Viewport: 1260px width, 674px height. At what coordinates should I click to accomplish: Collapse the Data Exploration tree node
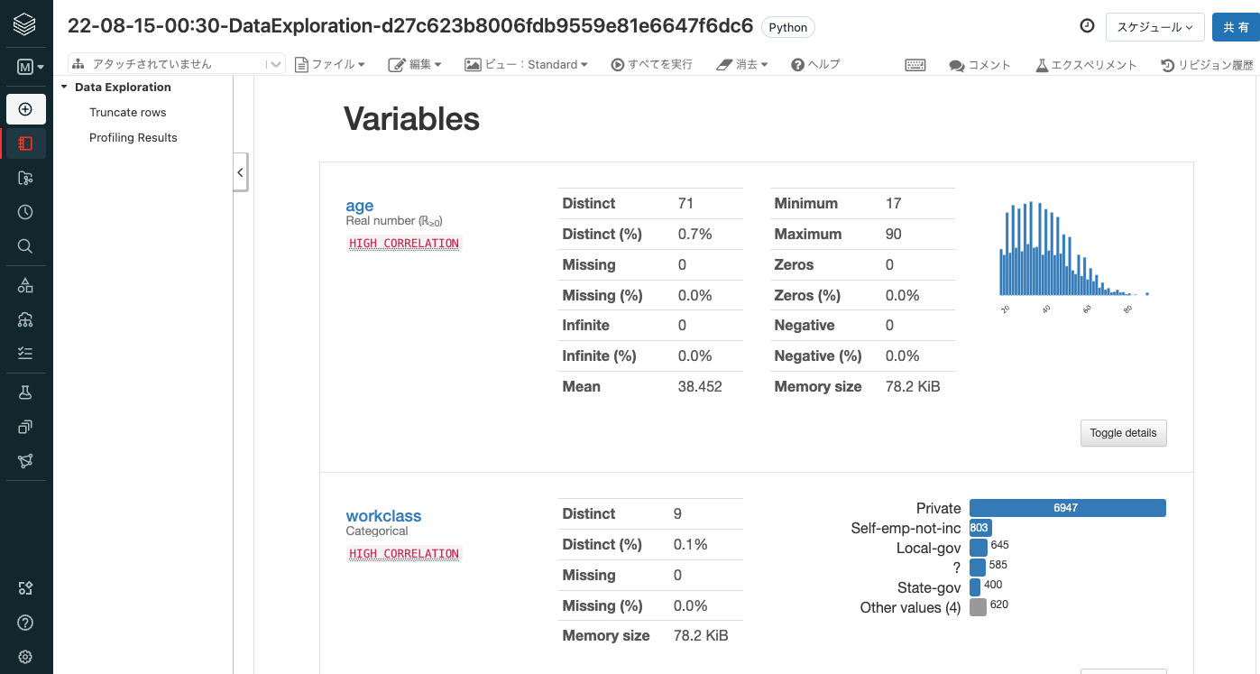click(x=64, y=88)
